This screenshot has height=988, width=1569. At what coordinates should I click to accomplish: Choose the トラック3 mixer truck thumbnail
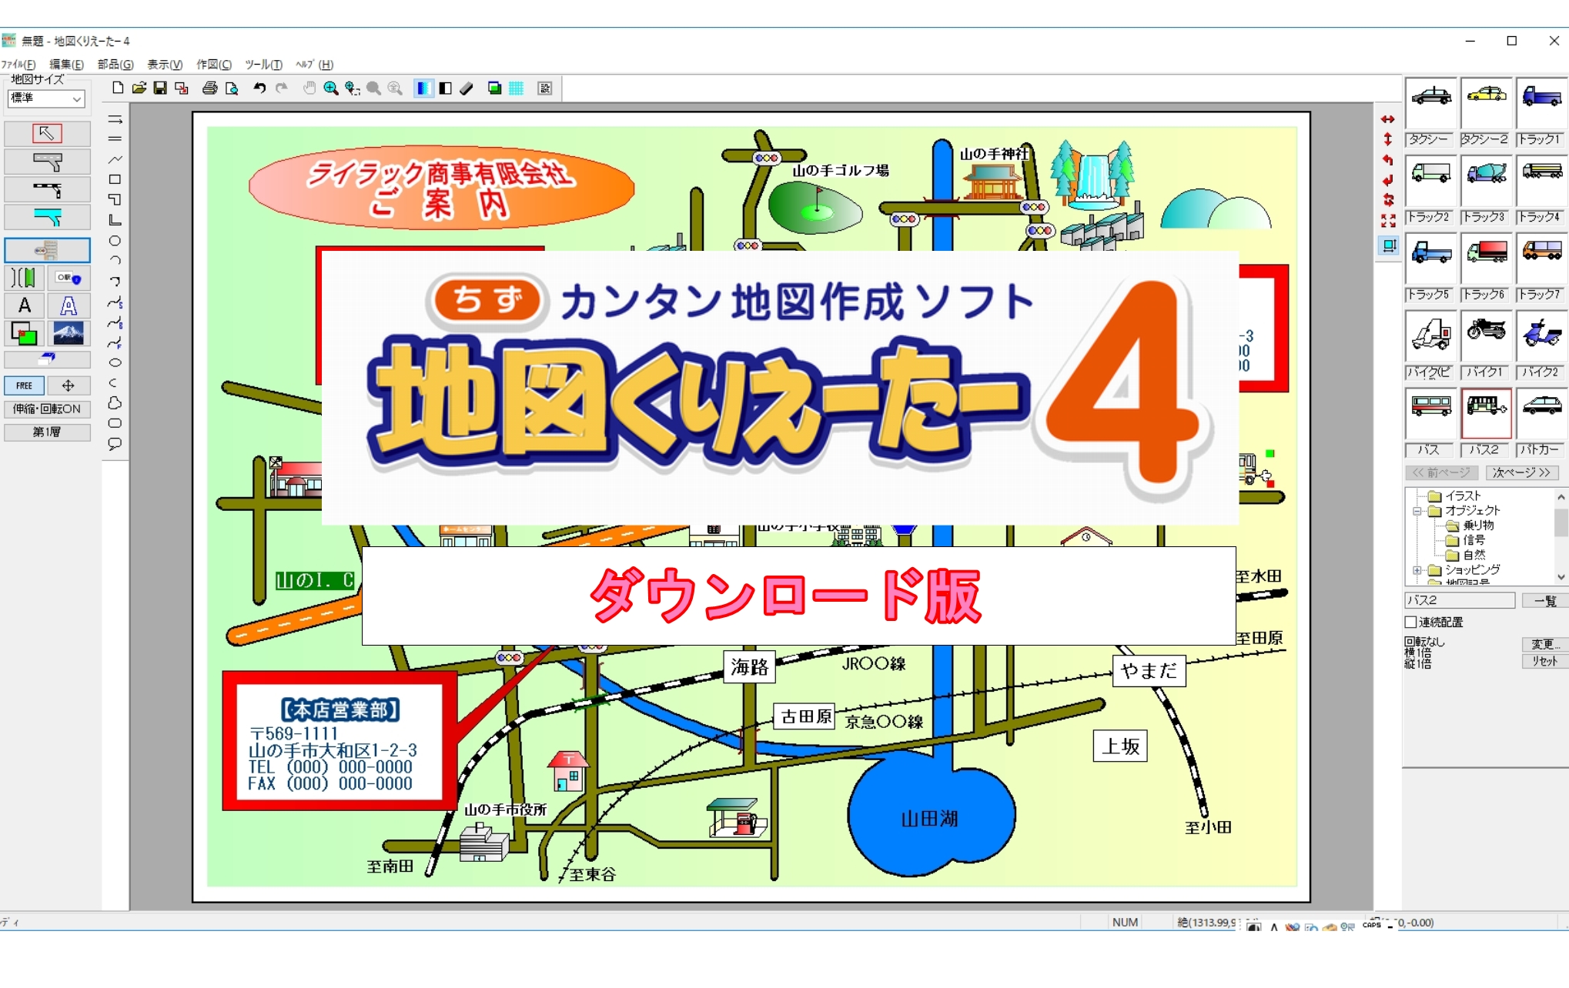[1486, 181]
